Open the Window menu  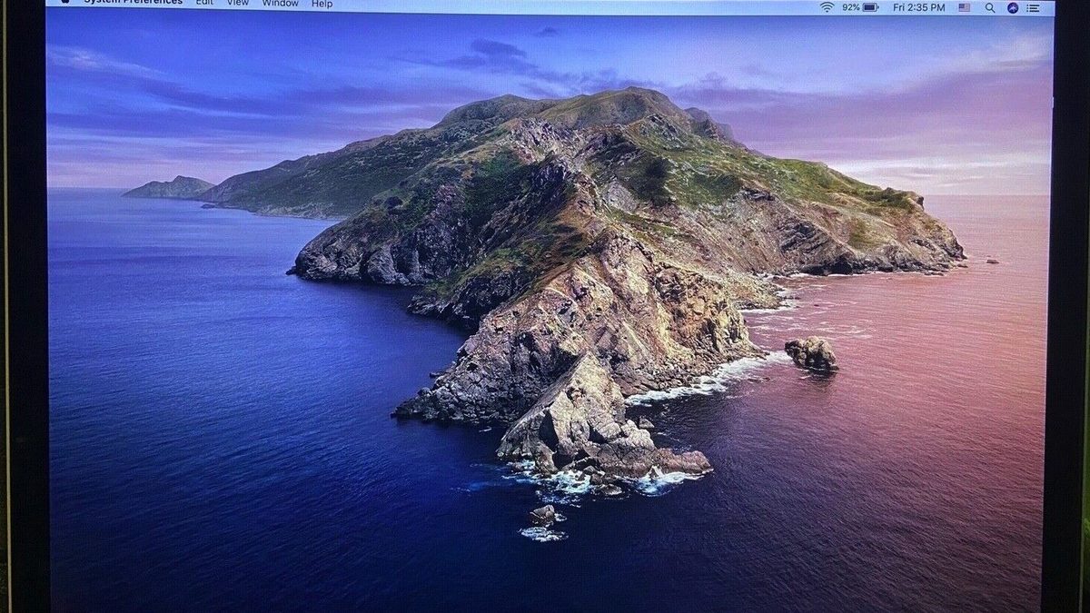(x=281, y=4)
